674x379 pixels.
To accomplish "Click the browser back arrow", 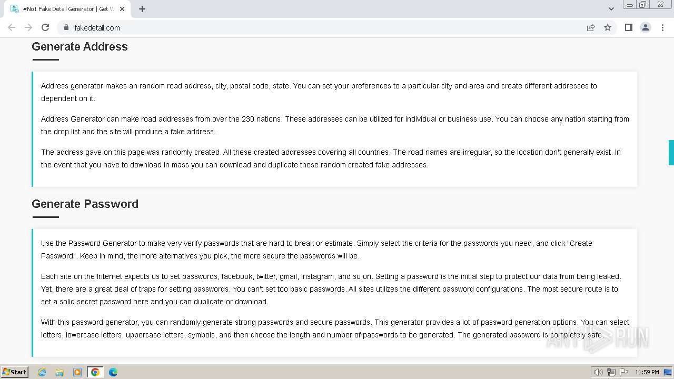I will [12, 27].
